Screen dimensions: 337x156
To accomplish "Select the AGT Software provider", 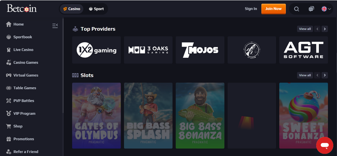I will pos(303,50).
